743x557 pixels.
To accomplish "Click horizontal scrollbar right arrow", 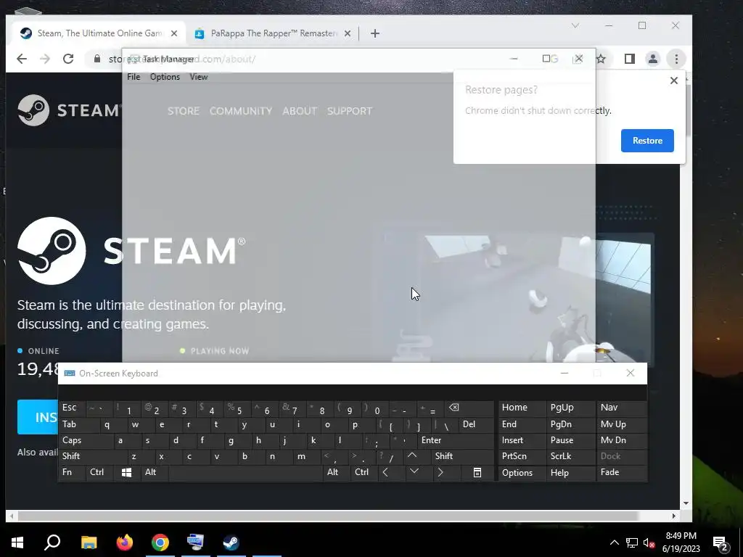I will pyautogui.click(x=674, y=516).
